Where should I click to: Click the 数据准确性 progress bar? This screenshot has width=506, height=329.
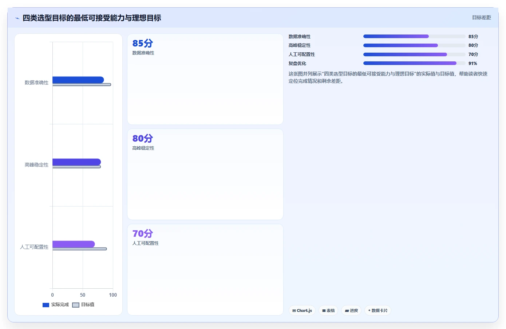(414, 36)
